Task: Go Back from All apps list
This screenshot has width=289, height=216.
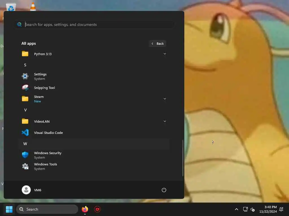Action: coord(158,44)
